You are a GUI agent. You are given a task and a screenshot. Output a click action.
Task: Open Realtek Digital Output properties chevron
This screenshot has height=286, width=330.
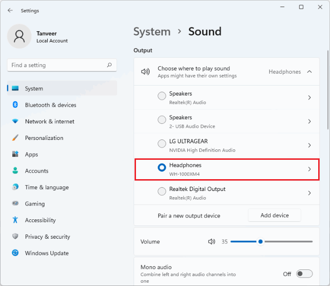309,193
